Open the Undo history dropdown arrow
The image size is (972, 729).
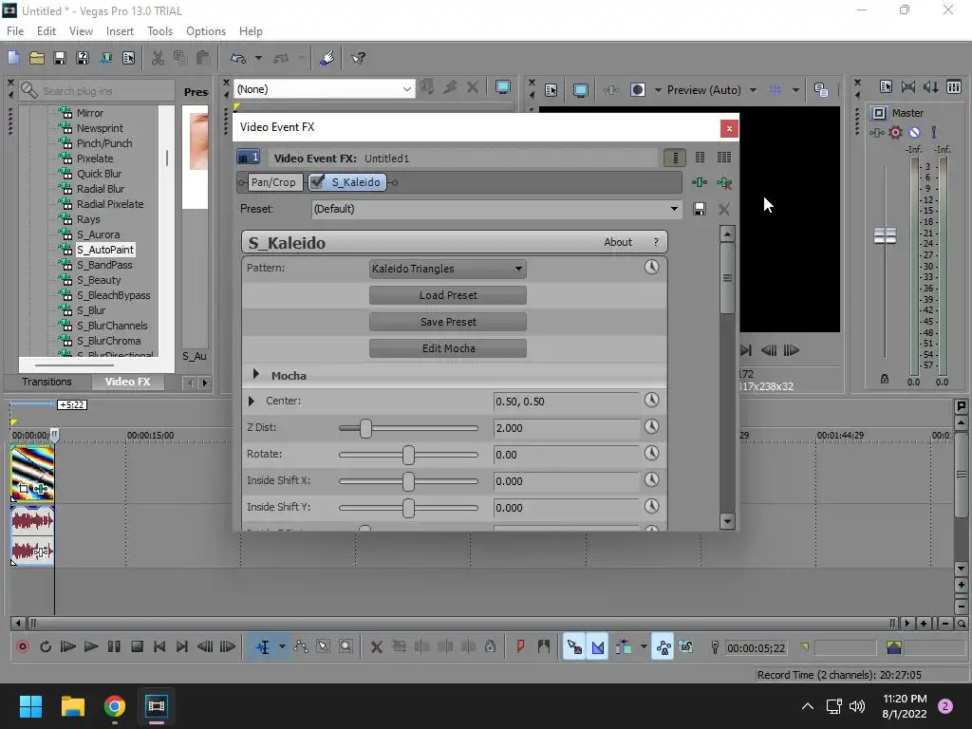coord(258,58)
